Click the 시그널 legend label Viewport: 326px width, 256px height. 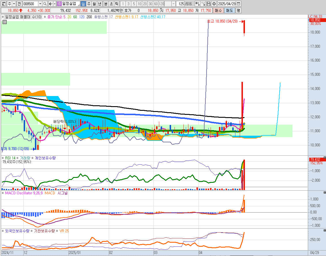point(63,193)
